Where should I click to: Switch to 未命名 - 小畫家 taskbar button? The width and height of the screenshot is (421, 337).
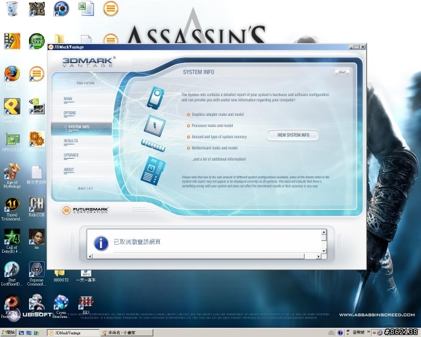[127, 332]
